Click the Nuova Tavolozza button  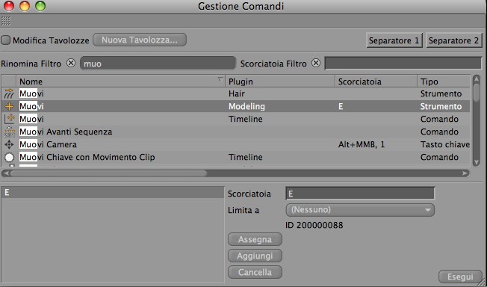pyautogui.click(x=140, y=40)
